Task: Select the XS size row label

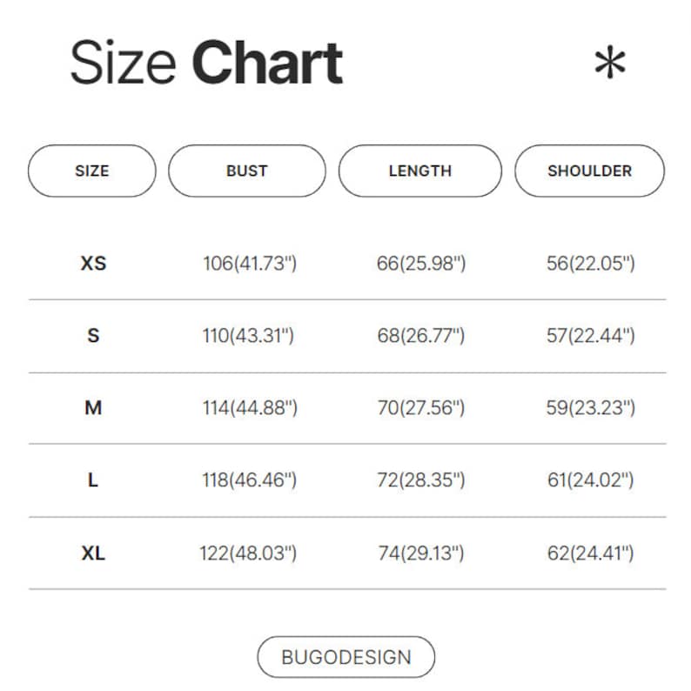Action: point(93,263)
